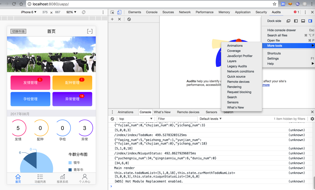
Task: Open Default levels dropdown
Action: pos(211,119)
